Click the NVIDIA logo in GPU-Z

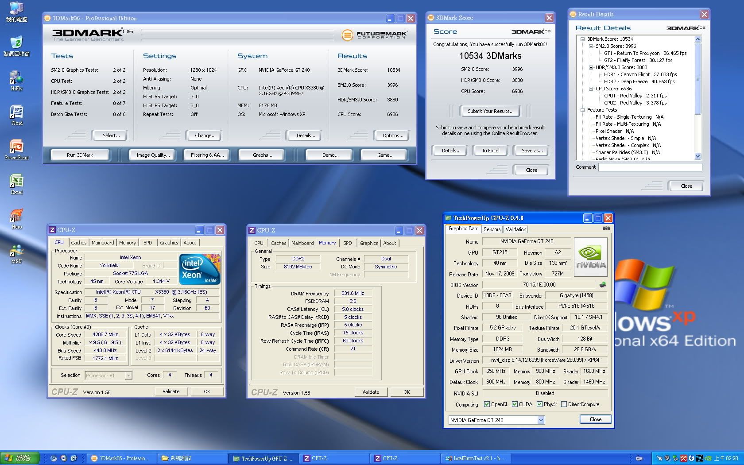(x=590, y=257)
